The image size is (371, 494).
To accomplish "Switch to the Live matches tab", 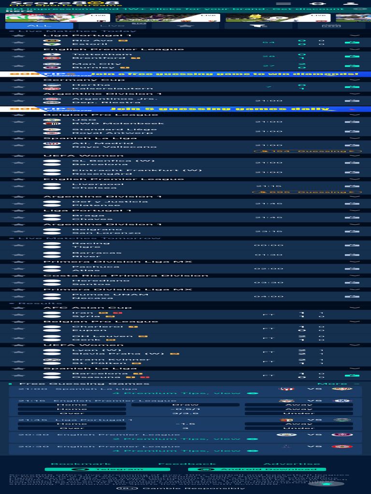I will [112, 26].
